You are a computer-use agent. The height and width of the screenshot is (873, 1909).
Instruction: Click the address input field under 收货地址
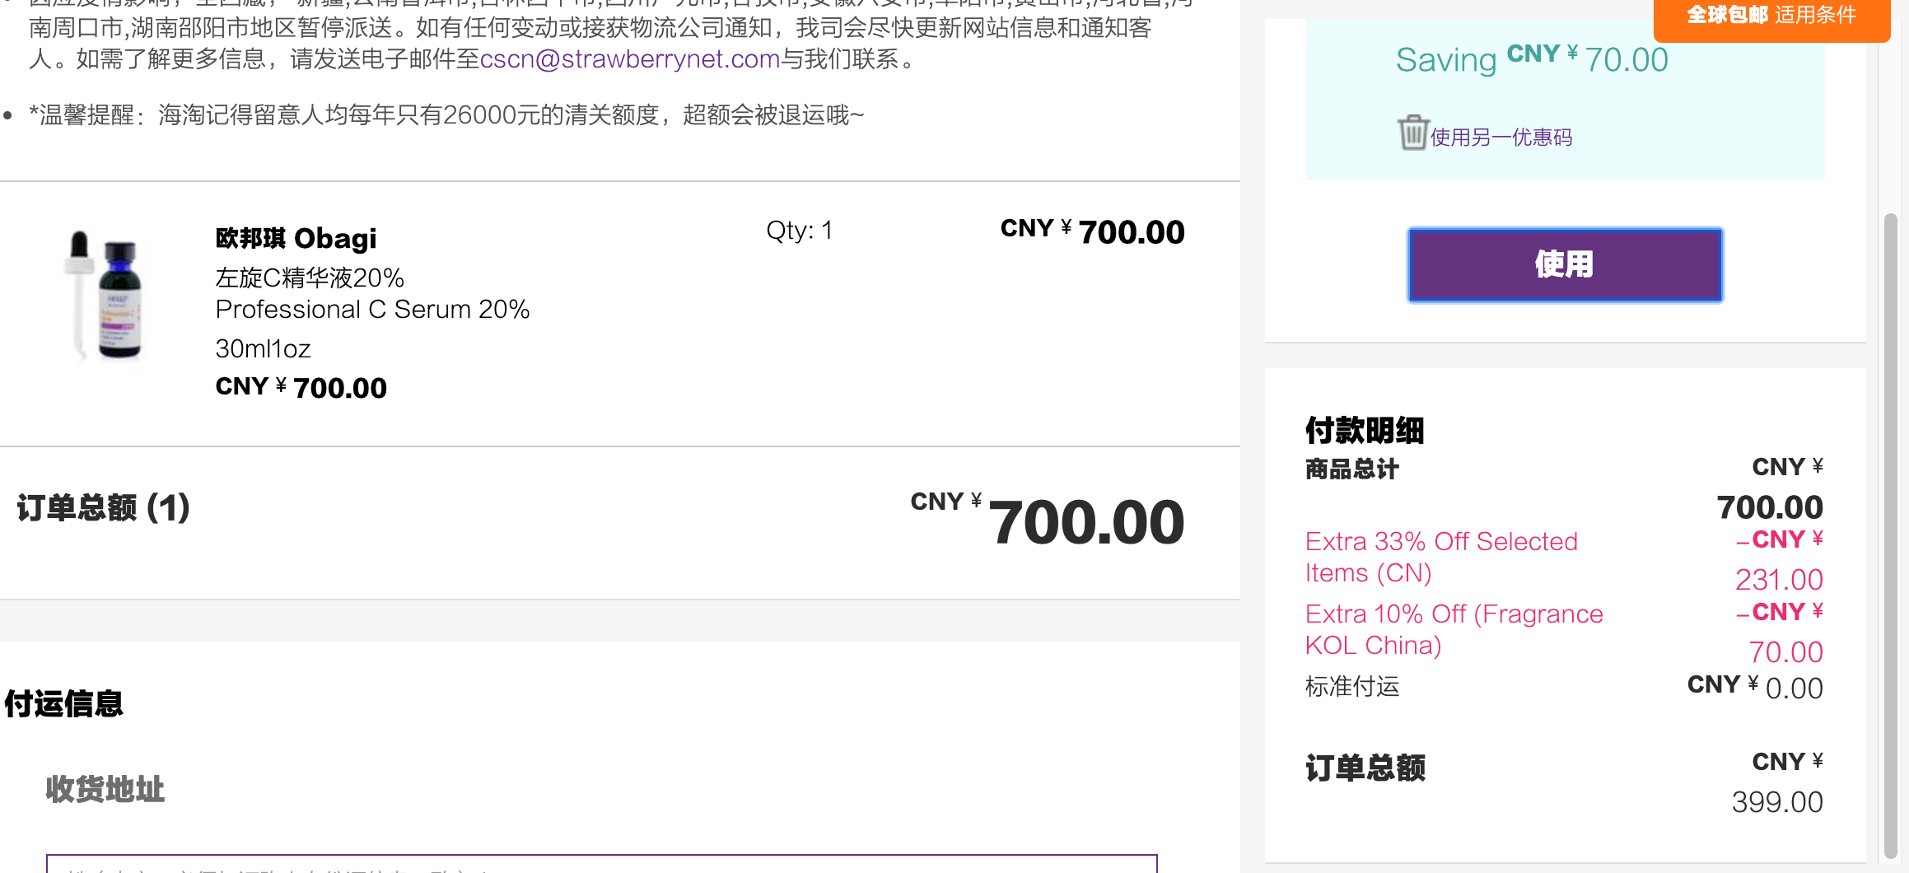[x=602, y=864]
